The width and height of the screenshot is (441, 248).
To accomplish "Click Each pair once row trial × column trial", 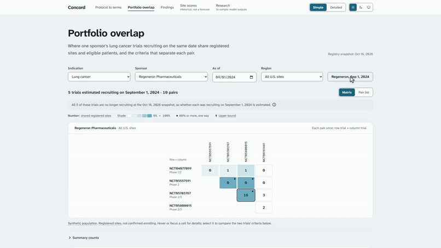I will (339, 128).
